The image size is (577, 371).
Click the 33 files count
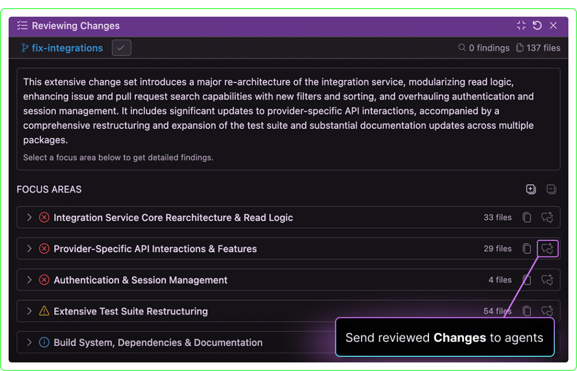pyautogui.click(x=498, y=218)
